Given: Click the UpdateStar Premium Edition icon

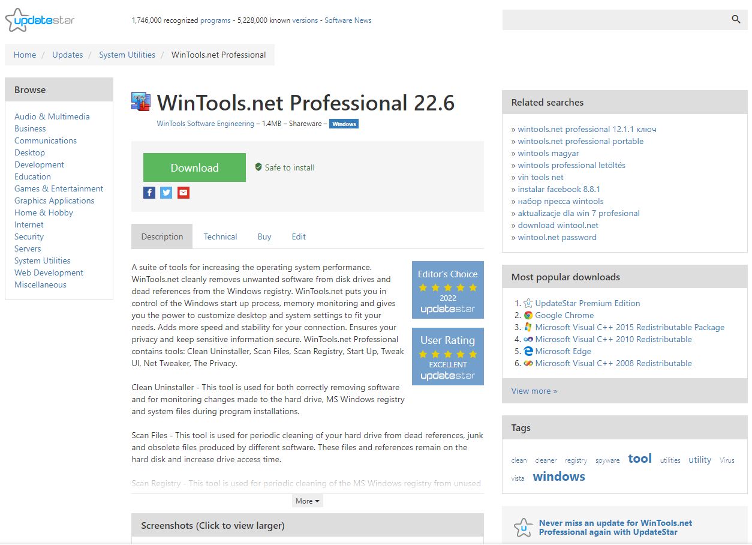Looking at the screenshot, I should coord(528,303).
